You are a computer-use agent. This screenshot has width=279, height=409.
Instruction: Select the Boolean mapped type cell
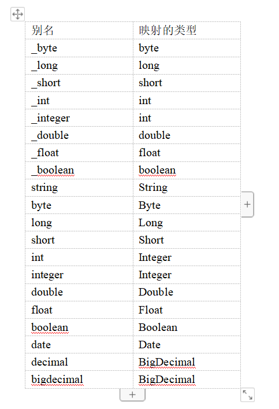(187, 327)
